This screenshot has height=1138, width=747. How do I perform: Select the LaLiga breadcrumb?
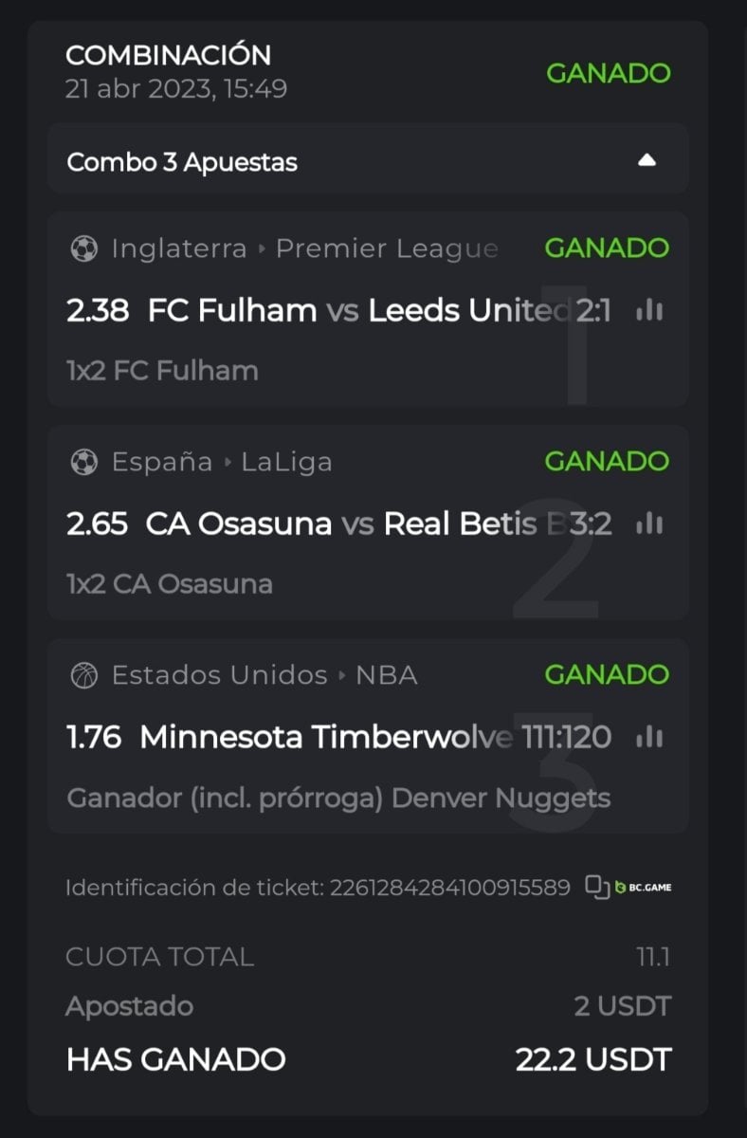tap(286, 462)
